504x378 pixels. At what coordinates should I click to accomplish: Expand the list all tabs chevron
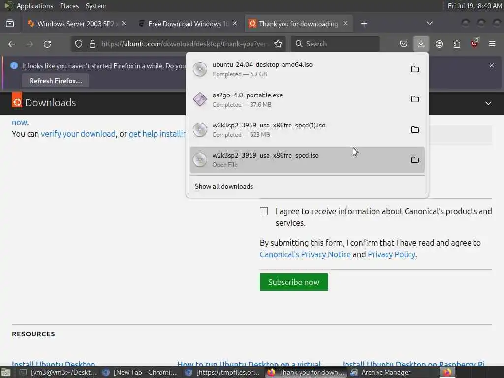pyautogui.click(x=429, y=24)
